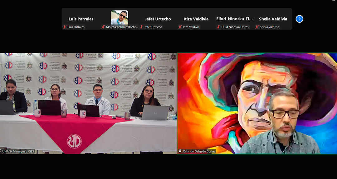Viewport: 337px width, 179px height.
Task: Select Marcos Antonio Rocha's profile photo
Action: 119,17
